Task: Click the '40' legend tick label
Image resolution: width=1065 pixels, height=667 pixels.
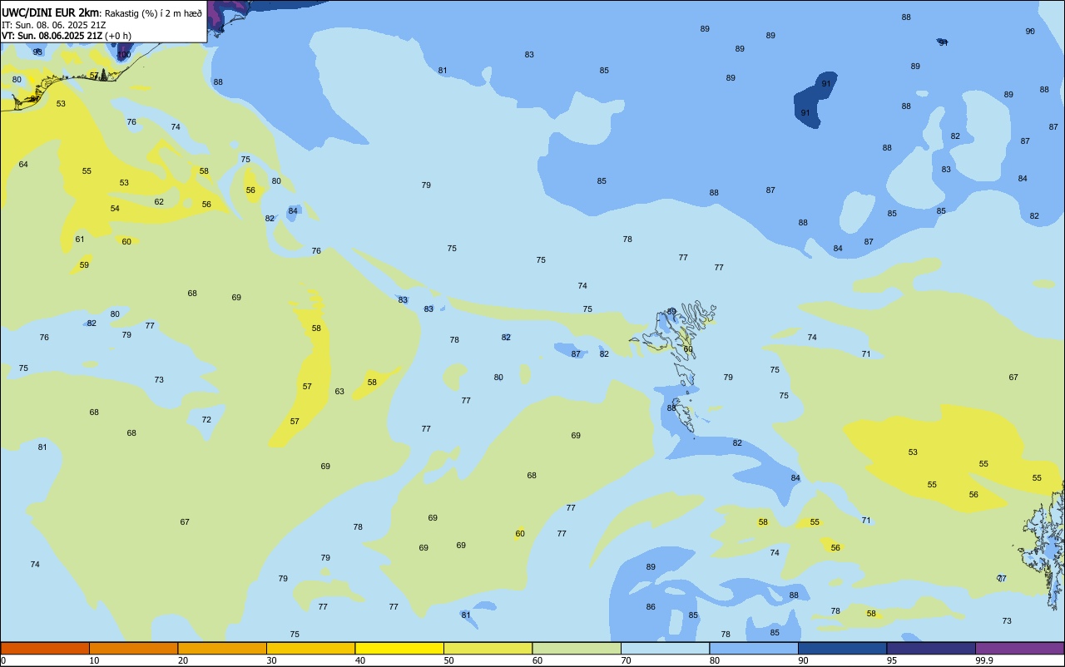Action: [x=359, y=660]
